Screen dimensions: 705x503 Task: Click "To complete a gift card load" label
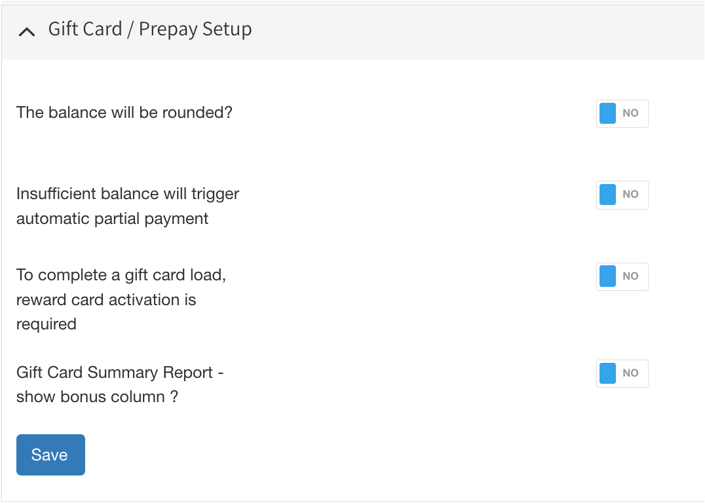tap(121, 275)
